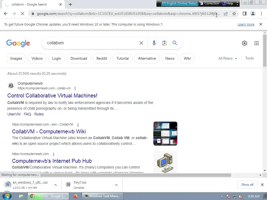This screenshot has height=200, width=267.
Task: Open the Action Center flag icon
Action: click(228, 196)
